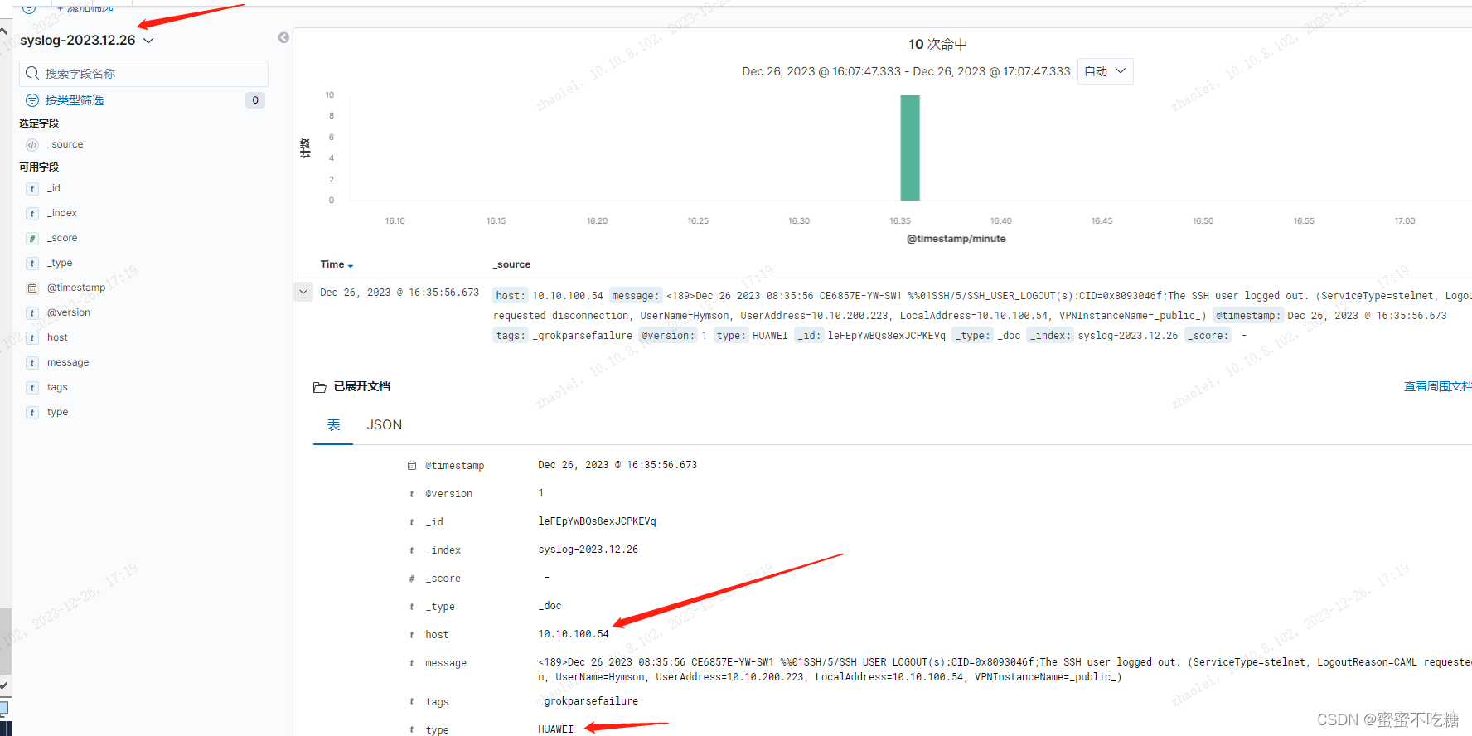The height and width of the screenshot is (736, 1472).
Task: Open the filter by type option
Action: point(75,100)
